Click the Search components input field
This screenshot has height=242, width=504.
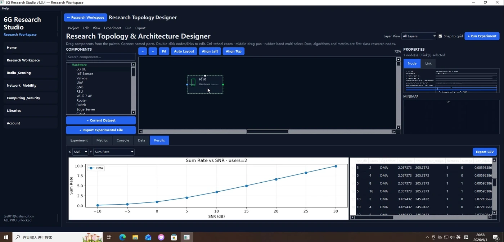(101, 57)
